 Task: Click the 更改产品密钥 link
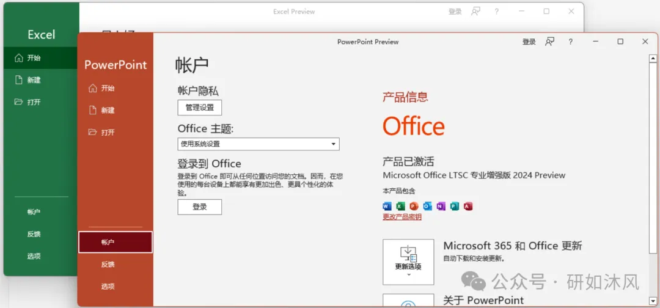coord(402,217)
